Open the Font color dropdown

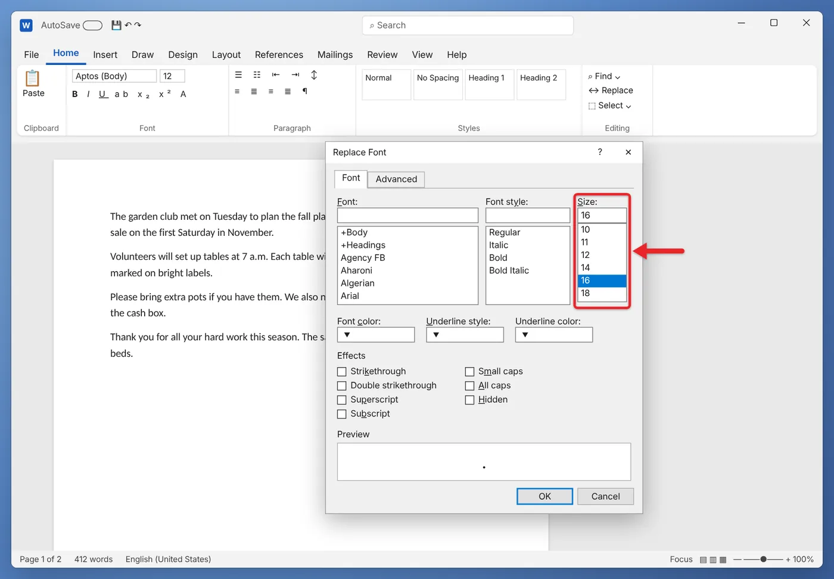376,335
